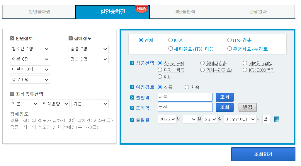The image size is (301, 166).
Task: Open the 좌석방향 seat direction dropdown
Action: coord(55,104)
